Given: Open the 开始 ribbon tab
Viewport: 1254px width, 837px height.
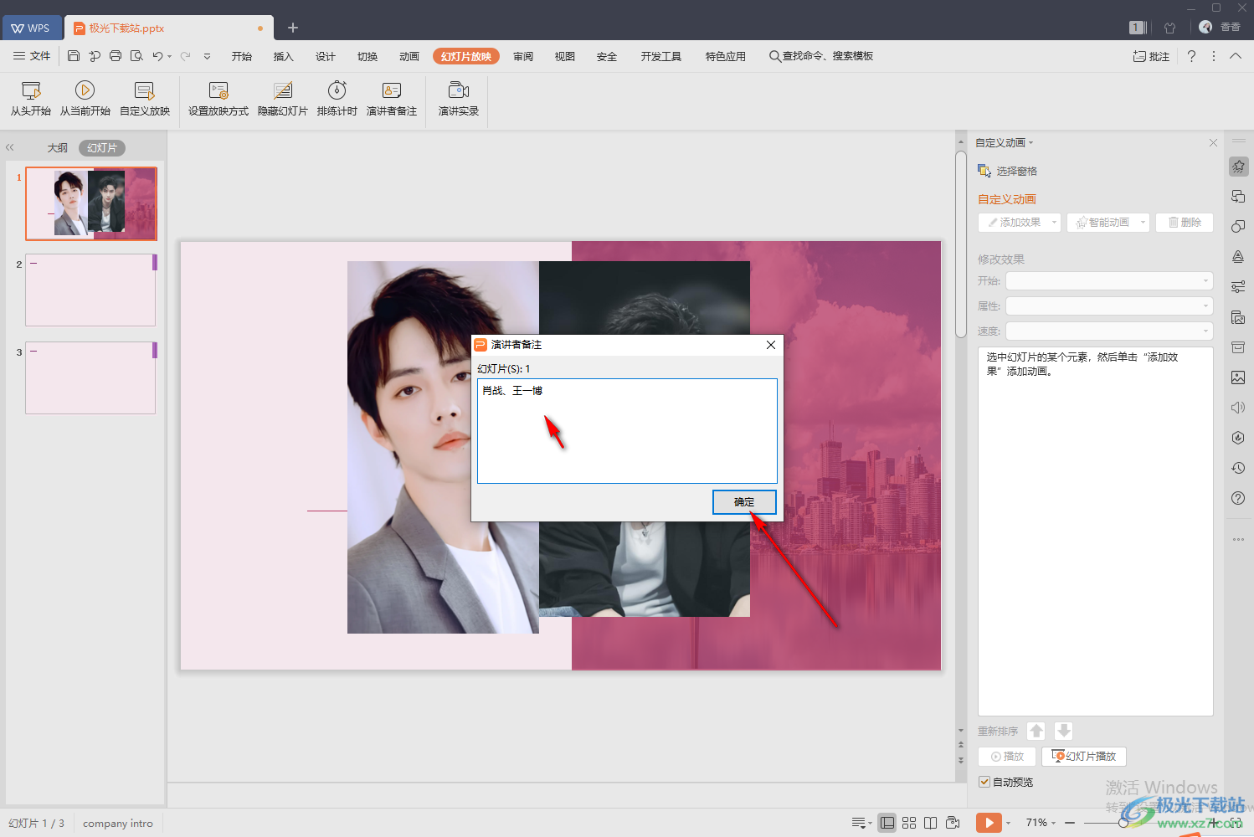Looking at the screenshot, I should tap(242, 56).
